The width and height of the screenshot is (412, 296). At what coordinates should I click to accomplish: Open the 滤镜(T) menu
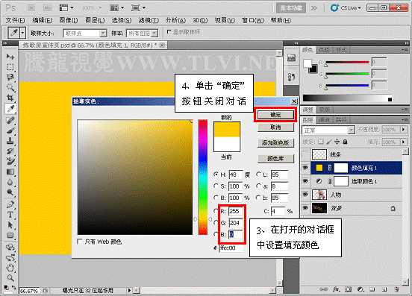point(149,20)
